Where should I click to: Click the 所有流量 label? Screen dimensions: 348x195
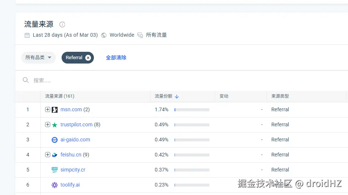click(x=156, y=35)
